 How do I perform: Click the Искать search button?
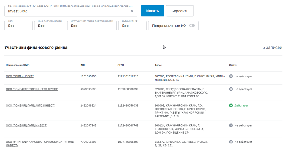click(x=152, y=11)
